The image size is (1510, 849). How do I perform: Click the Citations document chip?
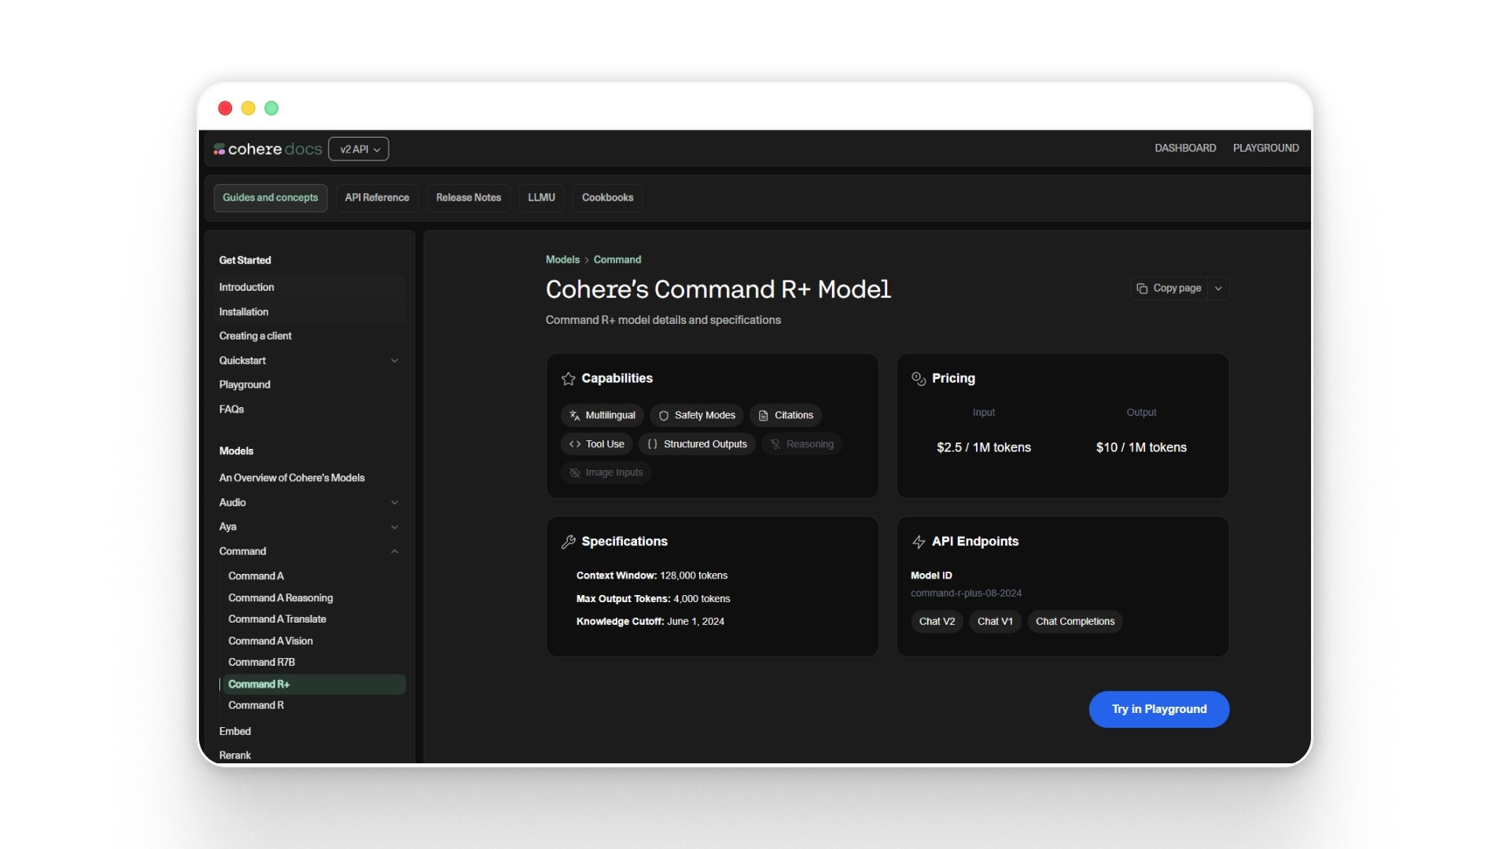(x=786, y=415)
